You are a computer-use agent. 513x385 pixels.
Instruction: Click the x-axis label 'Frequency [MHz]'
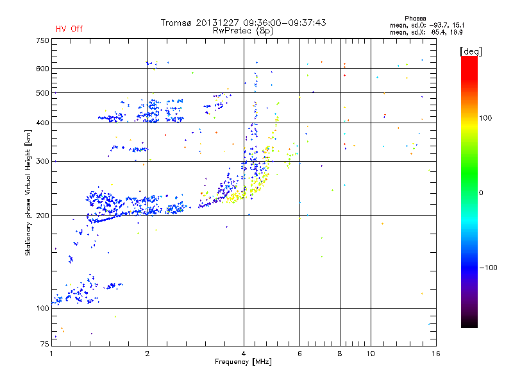pos(243,362)
